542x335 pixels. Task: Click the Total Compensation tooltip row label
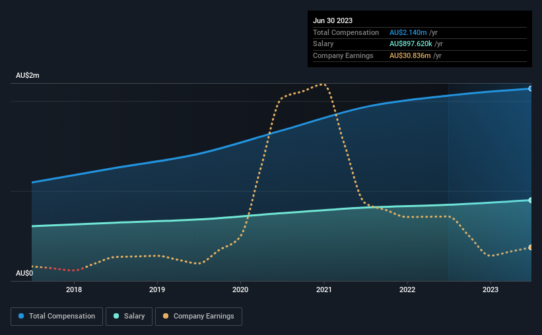click(x=346, y=32)
